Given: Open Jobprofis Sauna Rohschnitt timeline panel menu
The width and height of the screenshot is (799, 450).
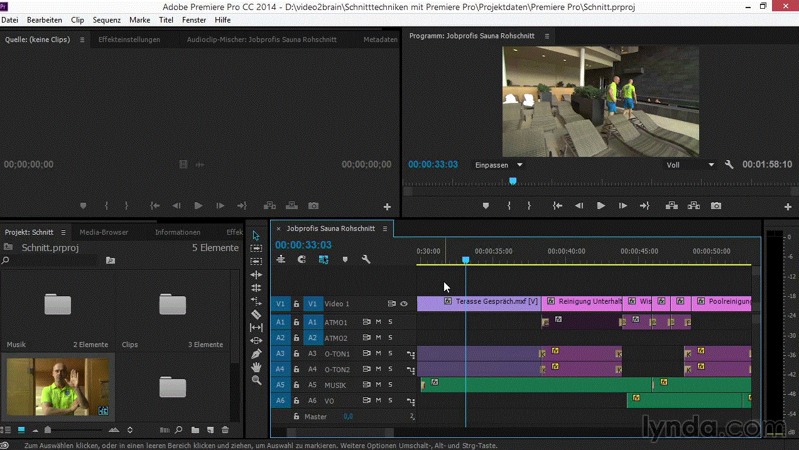Looking at the screenshot, I should tap(385, 228).
